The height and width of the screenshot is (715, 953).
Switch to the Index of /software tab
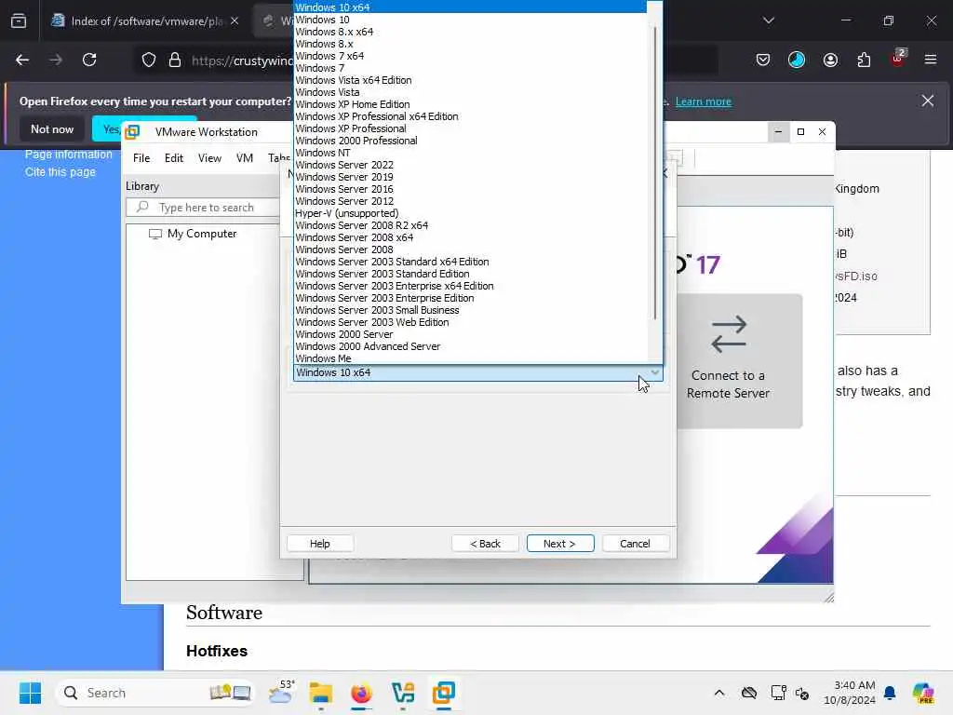(x=146, y=20)
